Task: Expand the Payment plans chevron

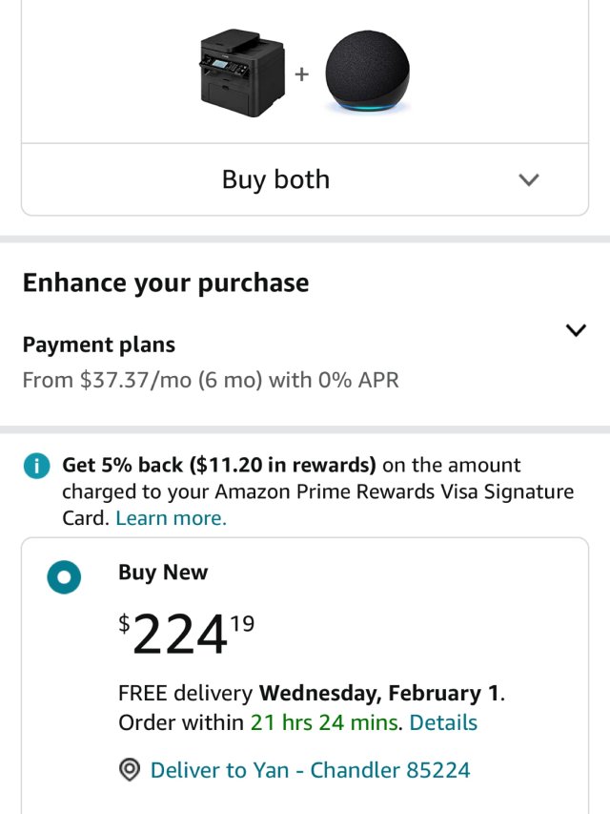Action: 576,330
